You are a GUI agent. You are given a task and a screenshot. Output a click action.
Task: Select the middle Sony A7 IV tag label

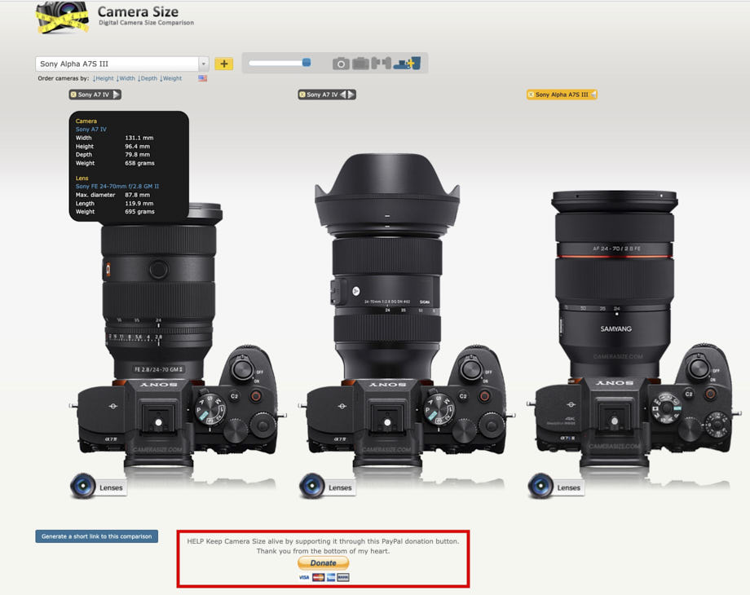click(x=322, y=95)
